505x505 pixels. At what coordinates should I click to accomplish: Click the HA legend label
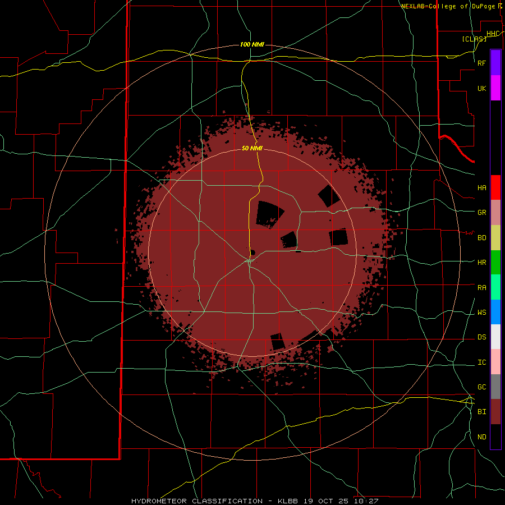(481, 187)
